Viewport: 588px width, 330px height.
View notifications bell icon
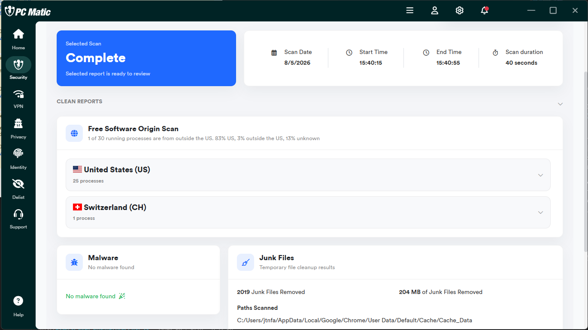coord(485,11)
